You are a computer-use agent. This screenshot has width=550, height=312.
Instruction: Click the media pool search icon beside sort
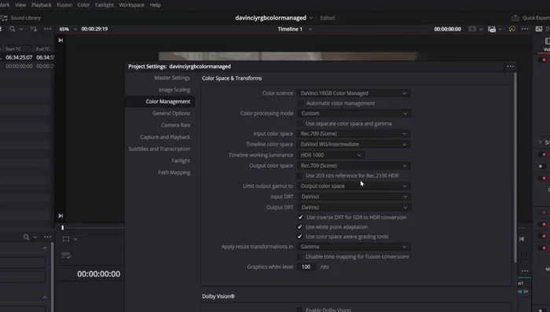pos(13,29)
